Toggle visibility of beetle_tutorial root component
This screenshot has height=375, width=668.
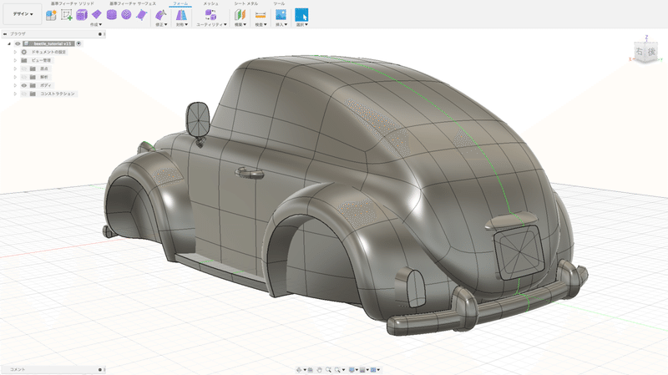17,43
